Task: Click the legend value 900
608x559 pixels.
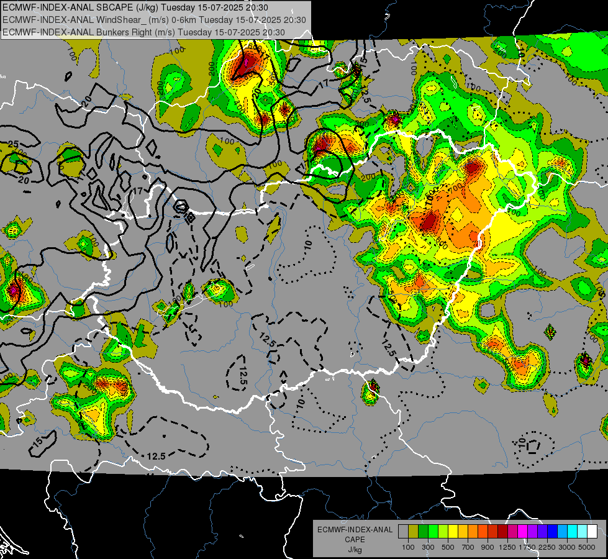Action: click(488, 547)
